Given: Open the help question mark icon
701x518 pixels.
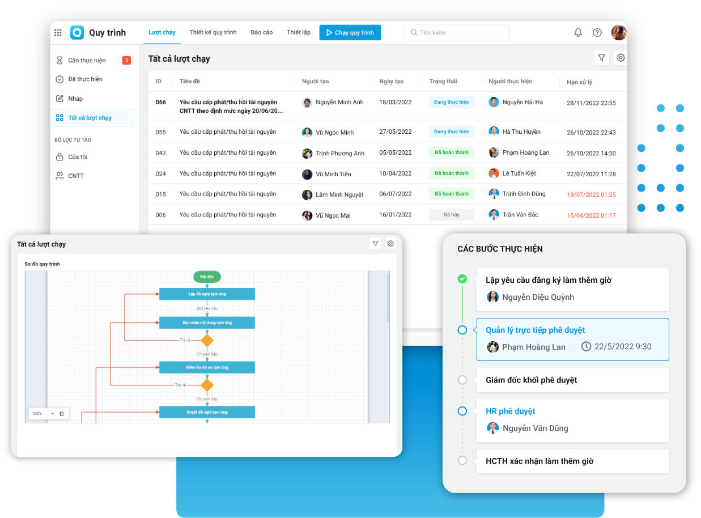Looking at the screenshot, I should 597,32.
